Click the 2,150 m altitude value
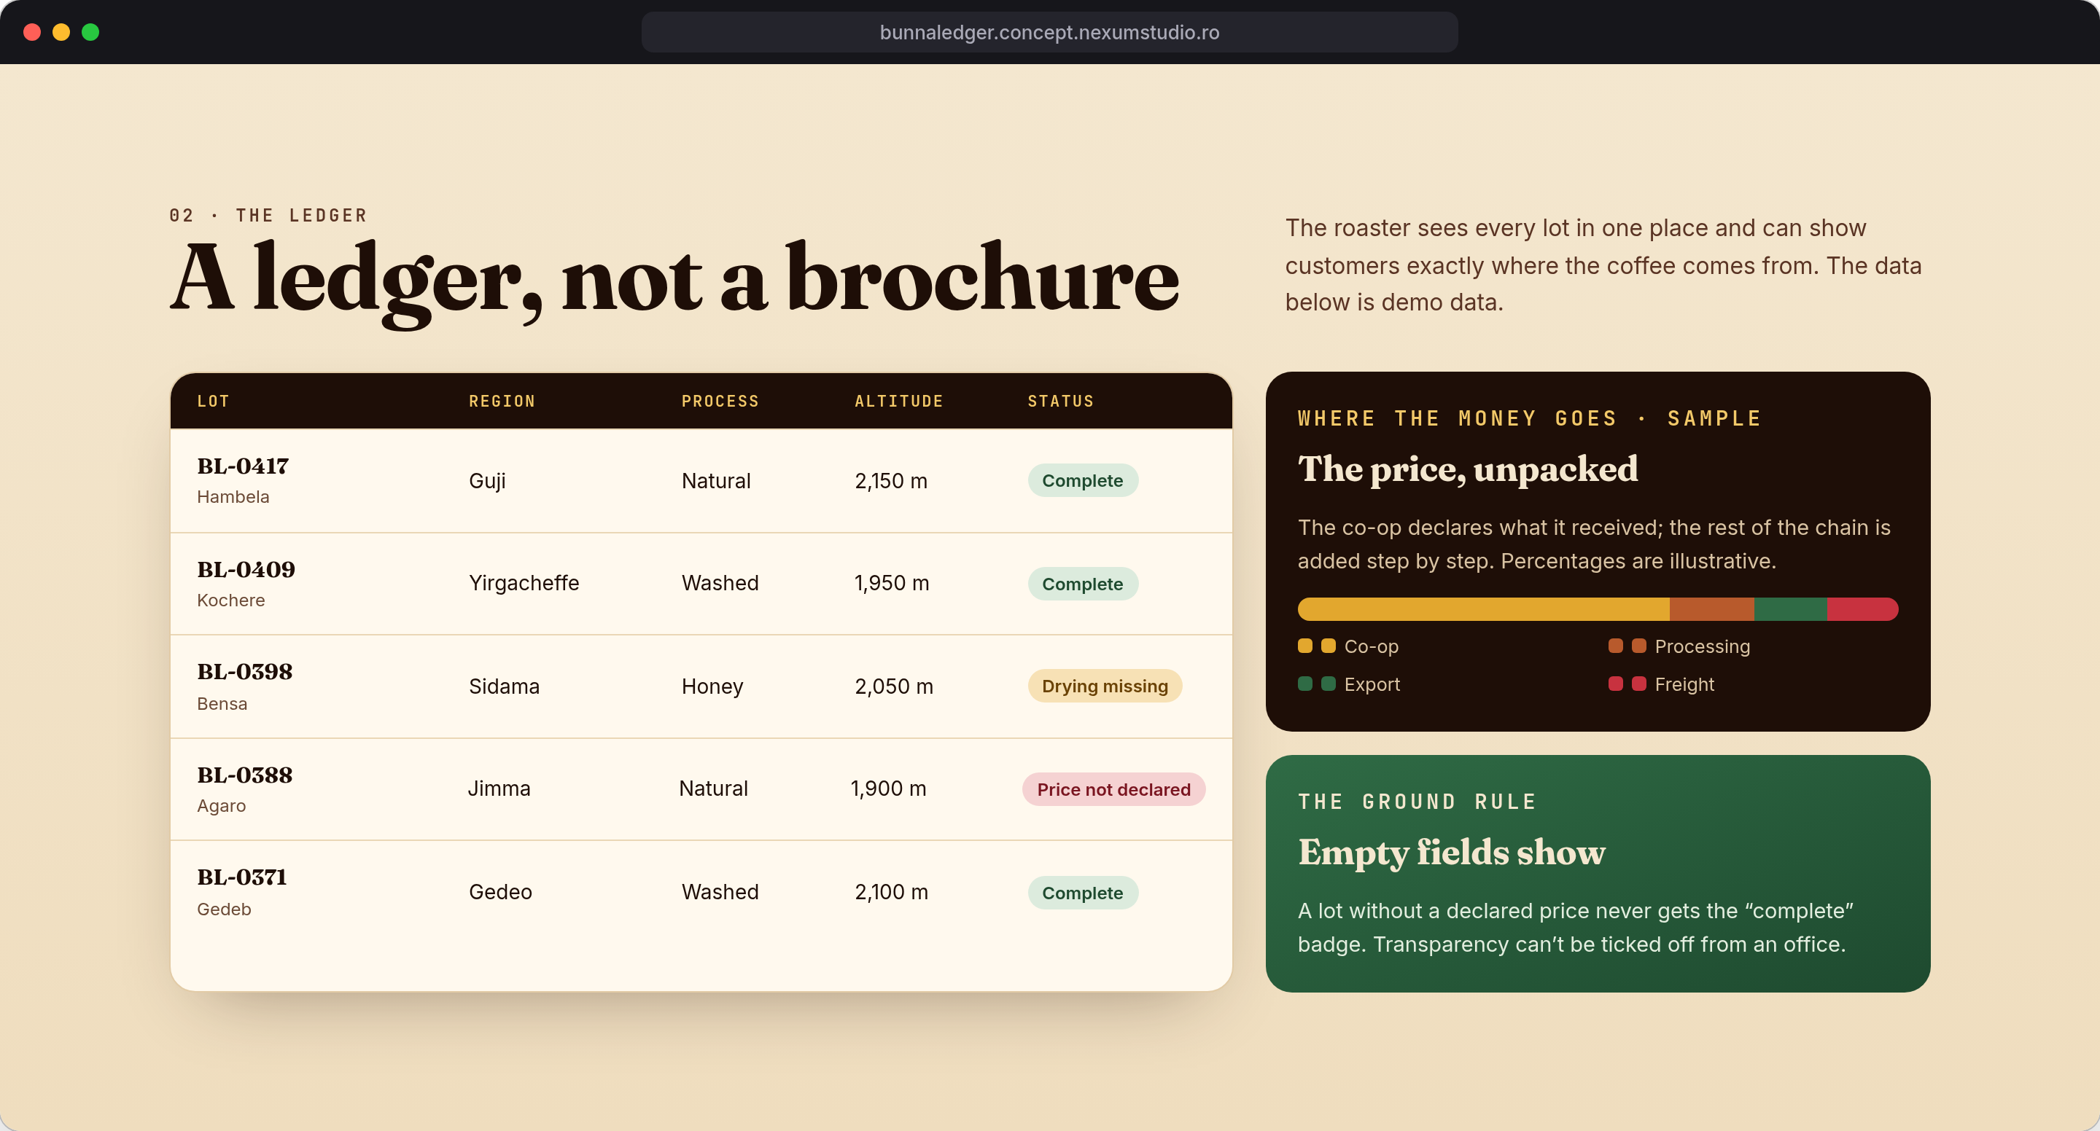2100x1131 pixels. tap(891, 481)
